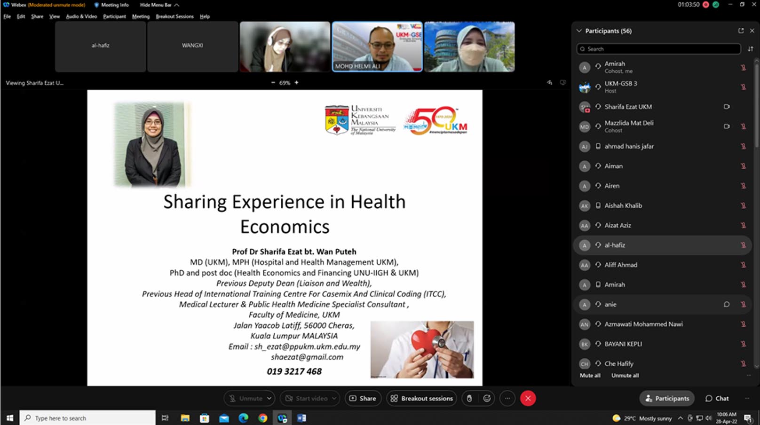Screen dimensions: 760x425
Task: Click the participants Search field
Action: 658,49
